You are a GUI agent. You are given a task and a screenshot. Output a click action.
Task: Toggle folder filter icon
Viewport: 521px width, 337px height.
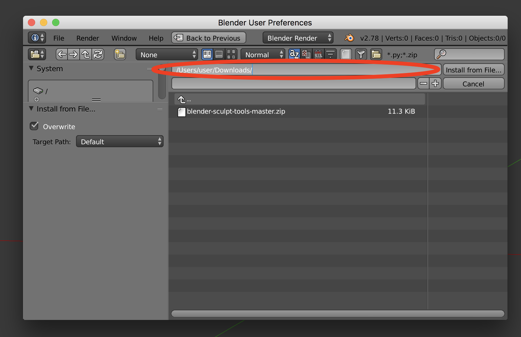pos(376,54)
